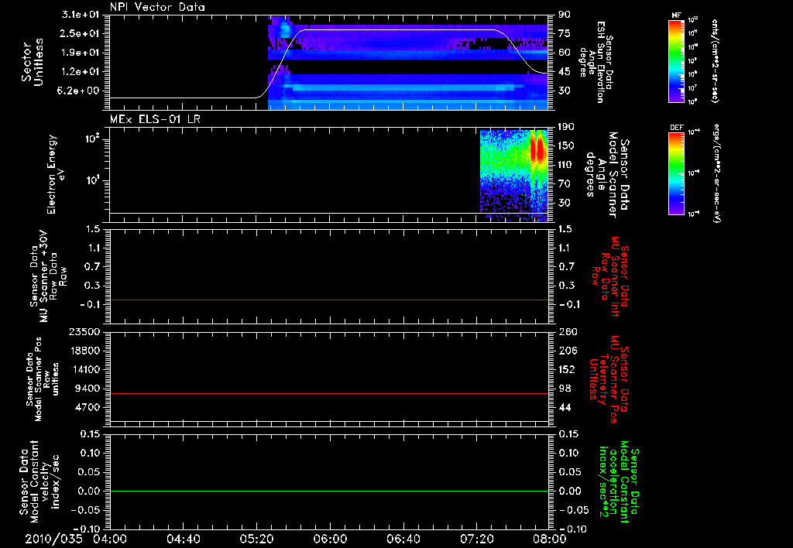Click the 6.2e+00 sector tick label
The height and width of the screenshot is (548, 793).
(x=80, y=91)
